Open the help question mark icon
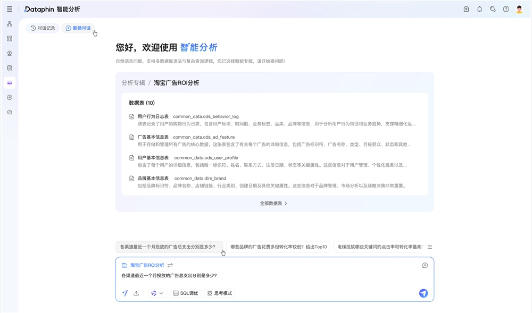Viewport: 532px width, 313px height. click(506, 9)
